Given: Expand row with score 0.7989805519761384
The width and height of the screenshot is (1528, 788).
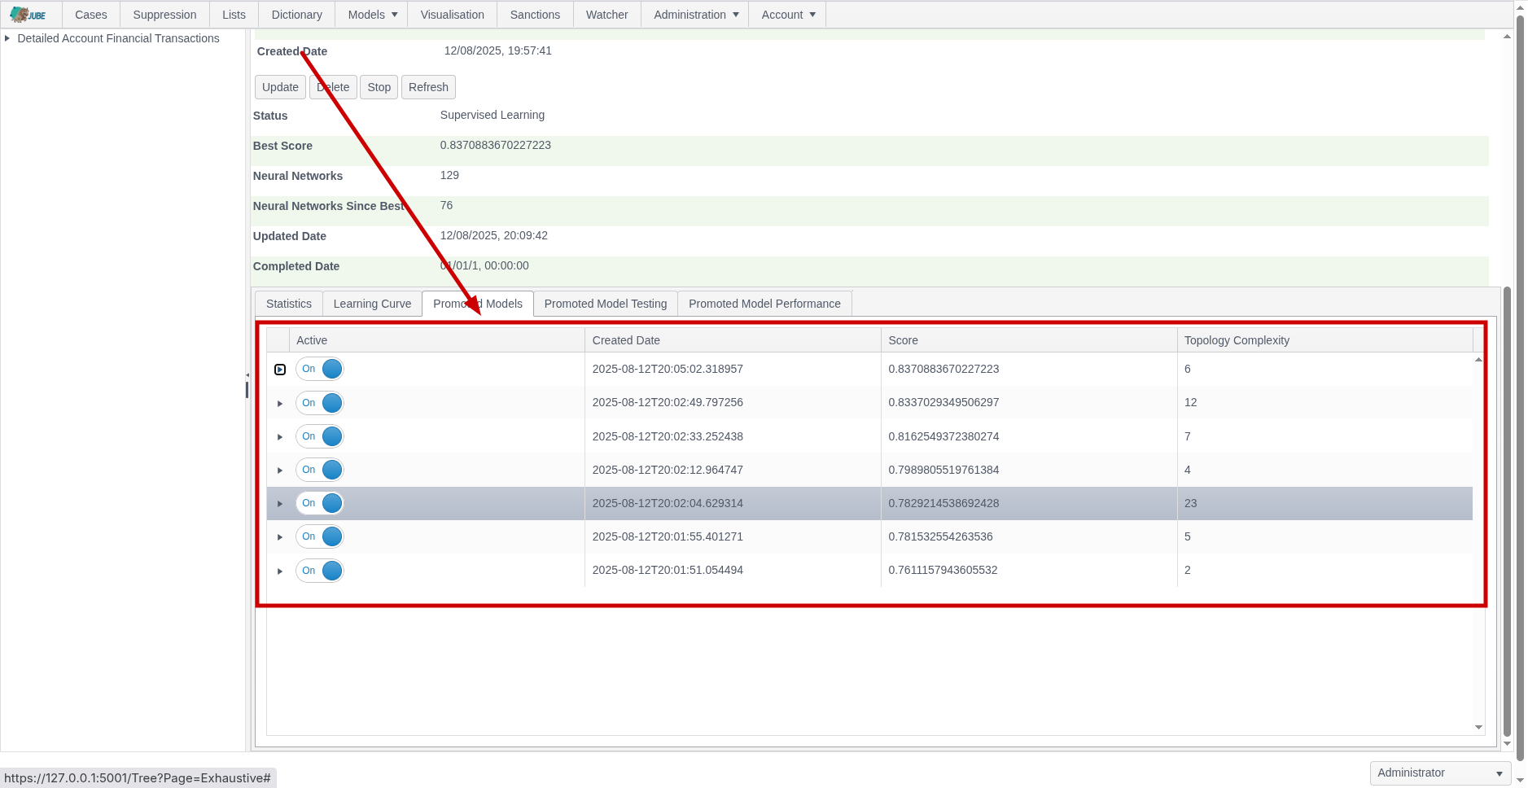Looking at the screenshot, I should (x=280, y=471).
